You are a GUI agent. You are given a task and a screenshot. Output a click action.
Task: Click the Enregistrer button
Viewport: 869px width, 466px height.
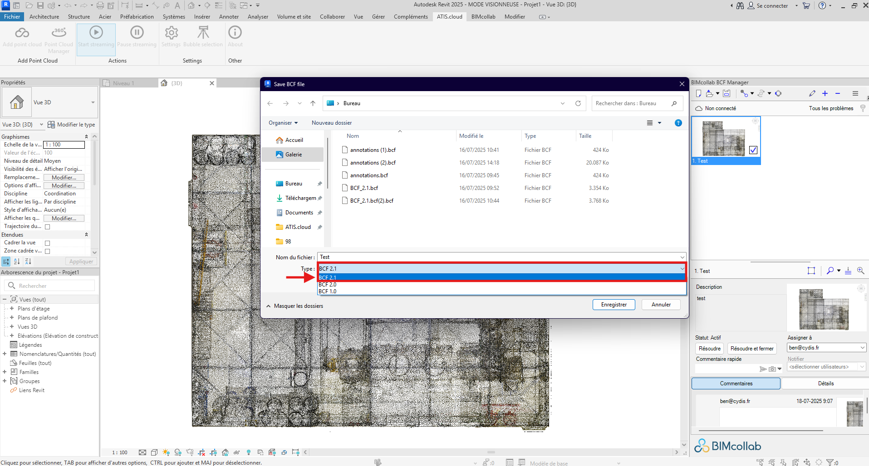pos(614,305)
